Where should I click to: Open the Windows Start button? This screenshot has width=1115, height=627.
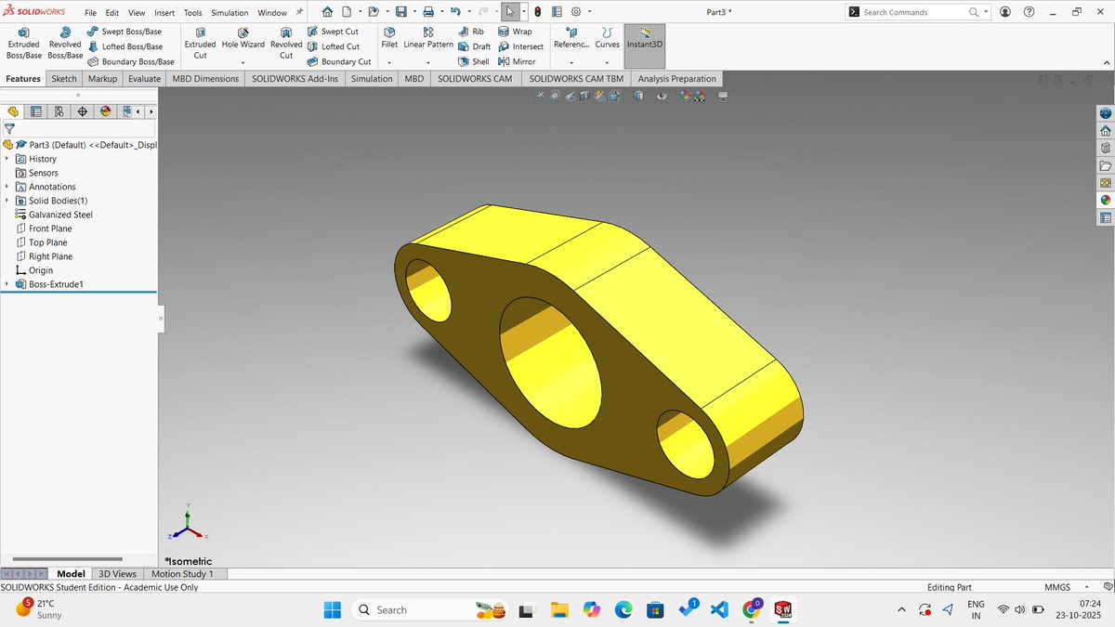[x=332, y=609]
